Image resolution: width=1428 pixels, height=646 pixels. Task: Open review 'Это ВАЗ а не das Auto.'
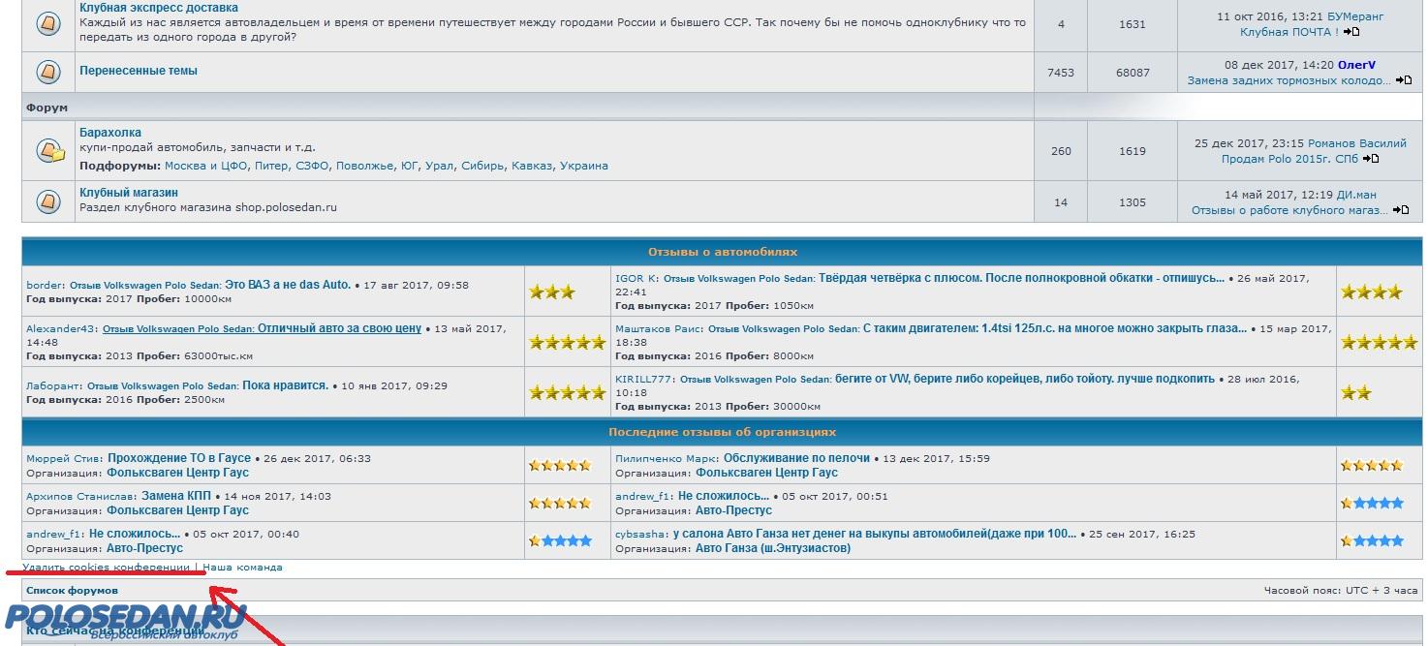288,285
